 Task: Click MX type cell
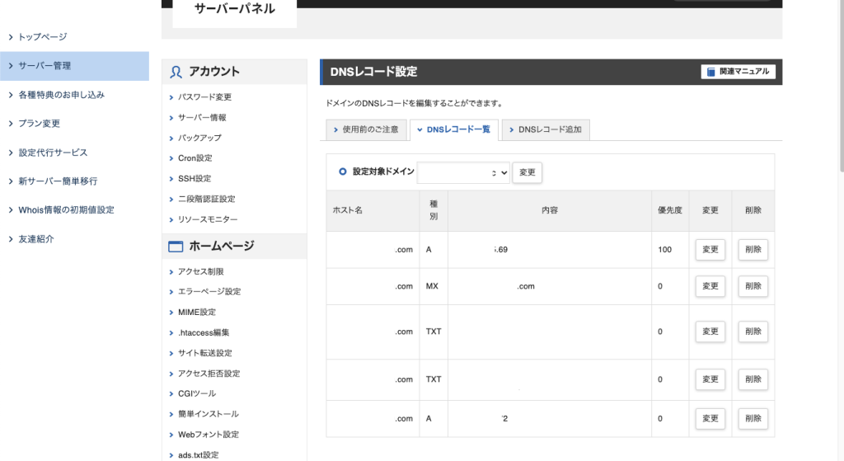pyautogui.click(x=434, y=286)
